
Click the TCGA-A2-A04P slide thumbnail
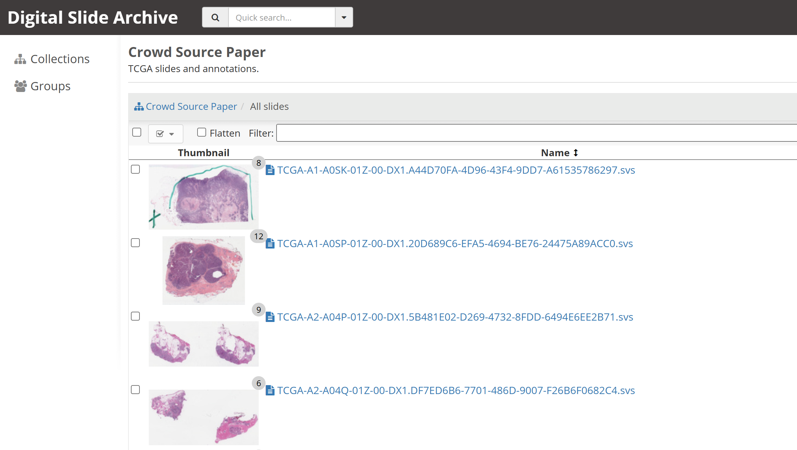tap(203, 344)
